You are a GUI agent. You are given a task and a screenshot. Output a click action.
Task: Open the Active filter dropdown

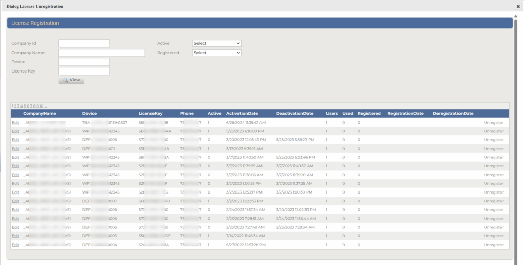pyautogui.click(x=216, y=43)
